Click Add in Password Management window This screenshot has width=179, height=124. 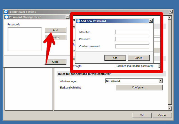55,30
